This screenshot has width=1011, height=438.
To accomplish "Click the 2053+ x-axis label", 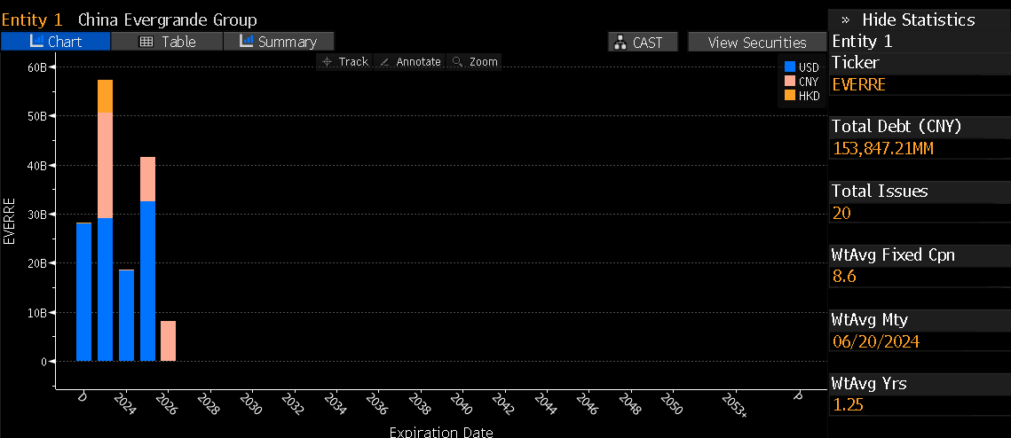I will [x=734, y=406].
